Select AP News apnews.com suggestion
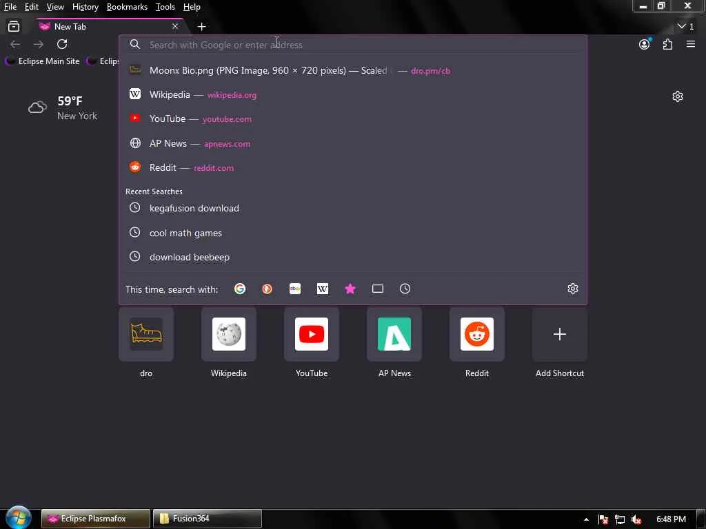This screenshot has width=706, height=529. 353,143
